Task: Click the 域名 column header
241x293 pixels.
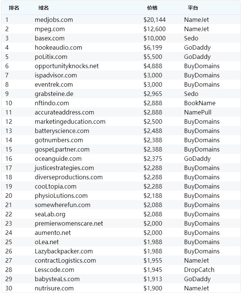Action: pos(44,8)
